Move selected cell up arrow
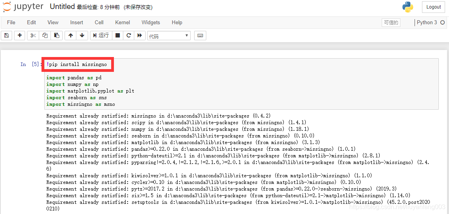 70,36
